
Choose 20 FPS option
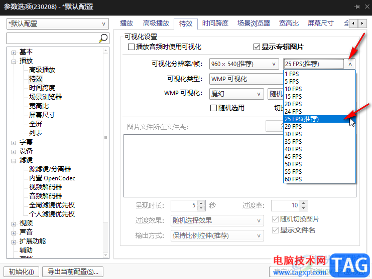(319, 104)
